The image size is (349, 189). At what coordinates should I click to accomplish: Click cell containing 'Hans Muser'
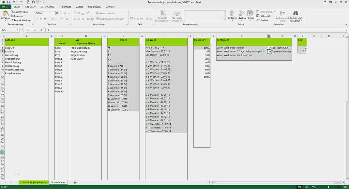[x=86, y=59]
